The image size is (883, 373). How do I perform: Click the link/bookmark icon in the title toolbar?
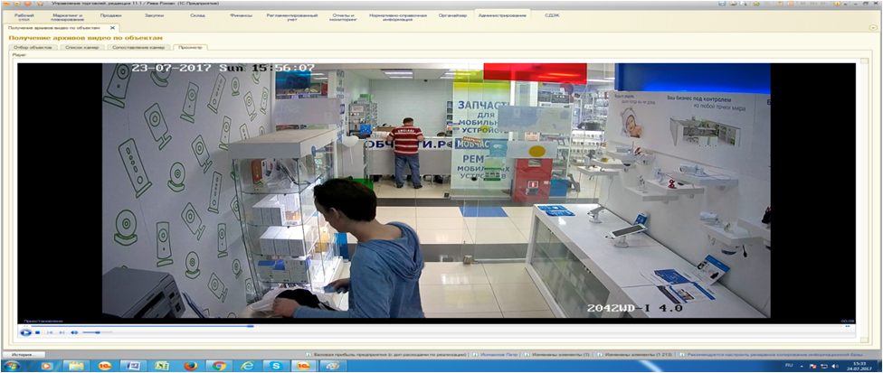point(757,4)
